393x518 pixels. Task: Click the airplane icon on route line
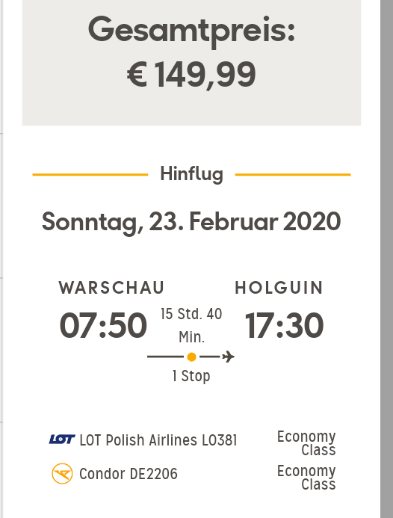pyautogui.click(x=228, y=357)
